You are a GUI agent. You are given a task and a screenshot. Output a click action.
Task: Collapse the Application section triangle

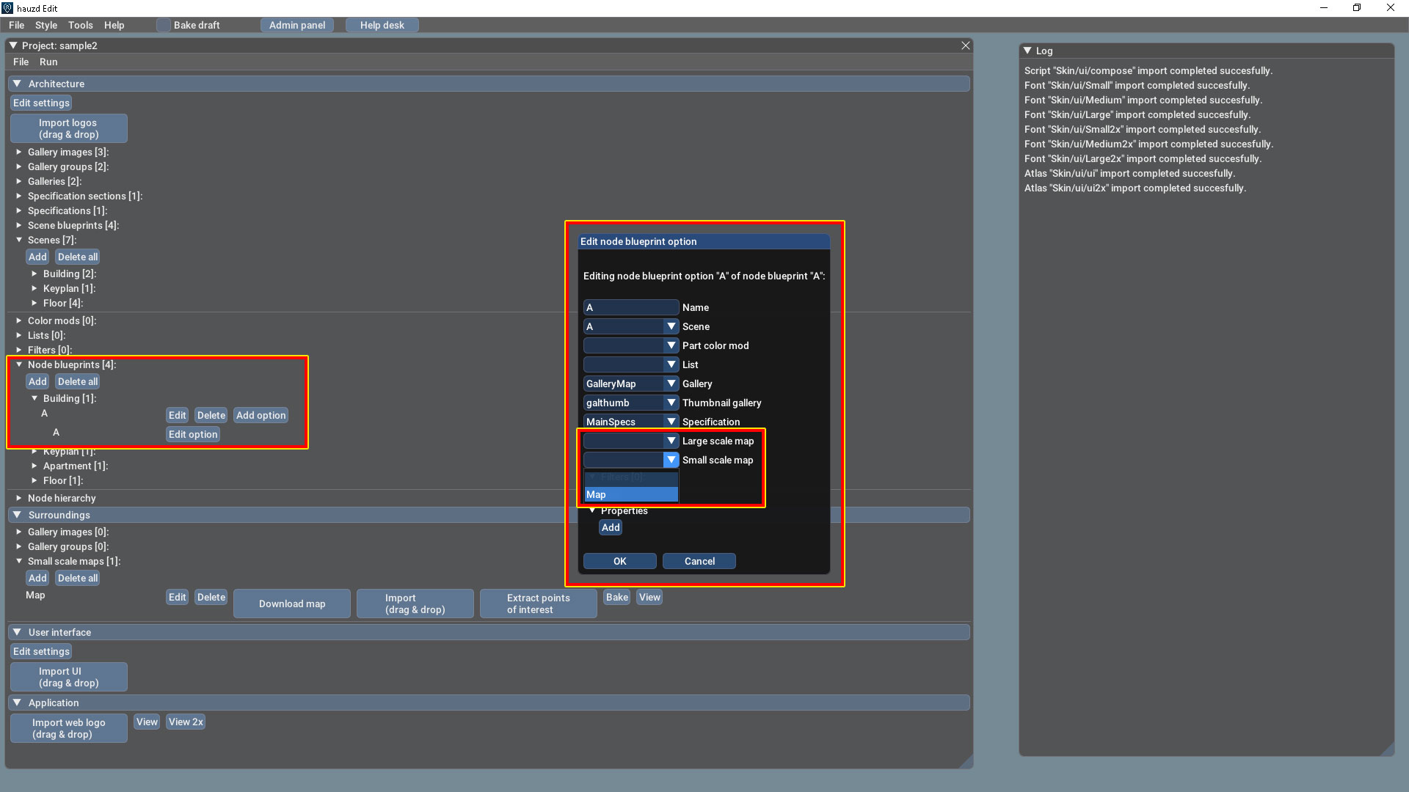(x=17, y=703)
